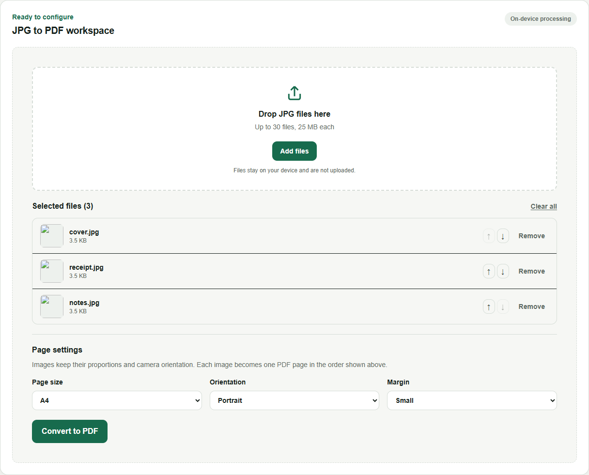589x475 pixels.
Task: Click the 'Ready to configure' status text
Action: [x=43, y=17]
